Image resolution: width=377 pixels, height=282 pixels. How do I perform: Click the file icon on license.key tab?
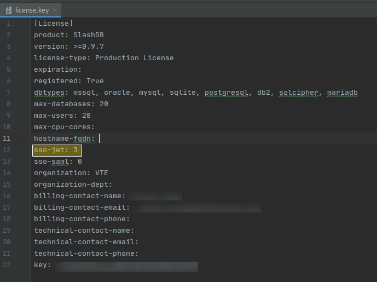[x=8, y=10]
